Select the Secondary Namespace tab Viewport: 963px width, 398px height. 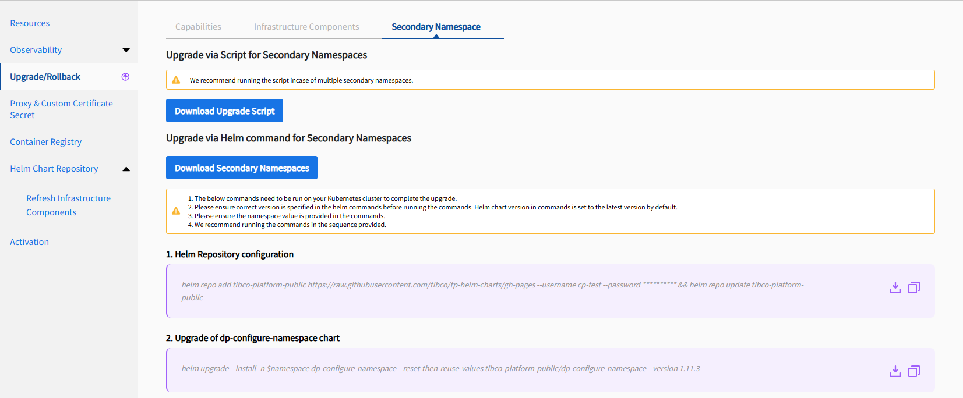(436, 27)
